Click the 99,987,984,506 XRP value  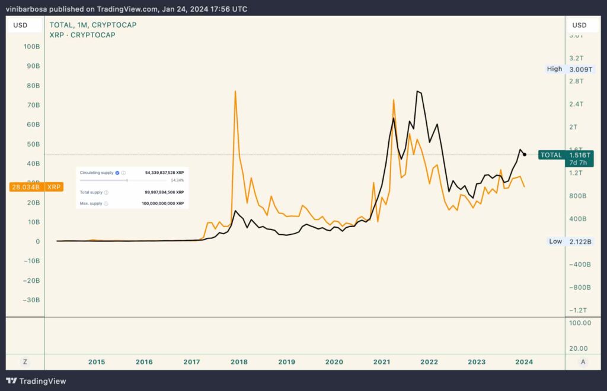tap(164, 192)
